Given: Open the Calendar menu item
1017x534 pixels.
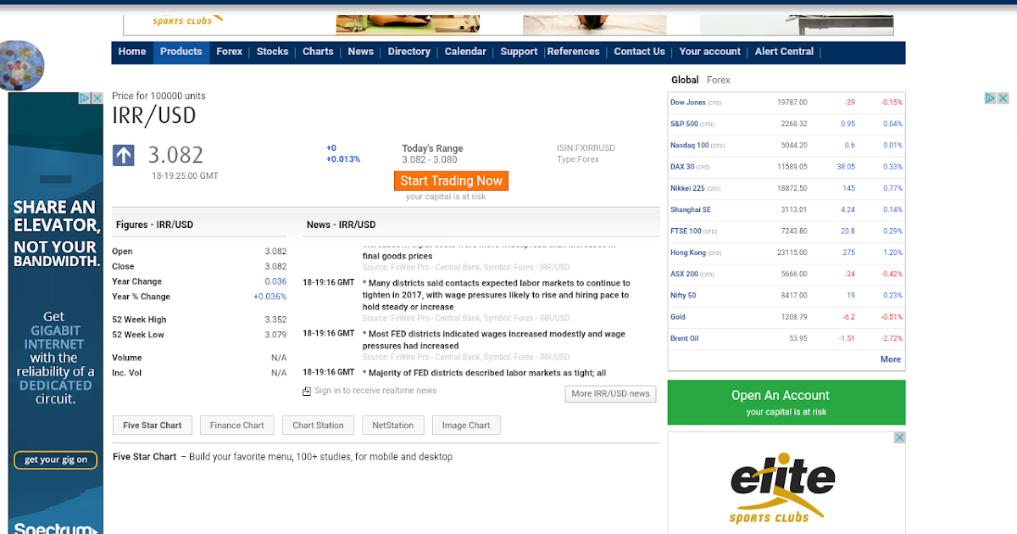Looking at the screenshot, I should point(465,52).
